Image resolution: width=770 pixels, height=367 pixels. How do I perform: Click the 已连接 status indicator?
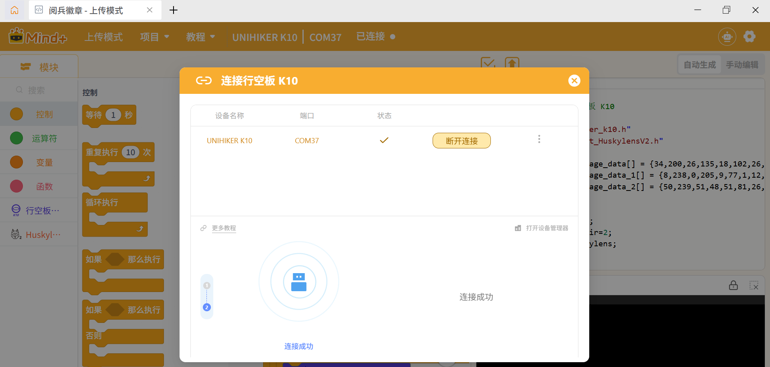pos(376,36)
